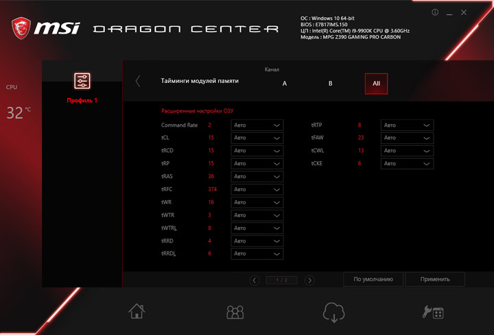Open tFAW value dropdown
This screenshot has height=335, width=494.
pos(407,138)
